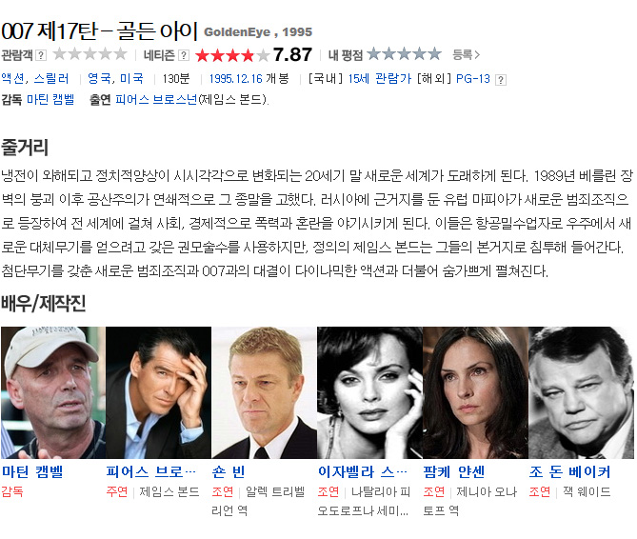Open the 액션 genre link

pyautogui.click(x=13, y=78)
